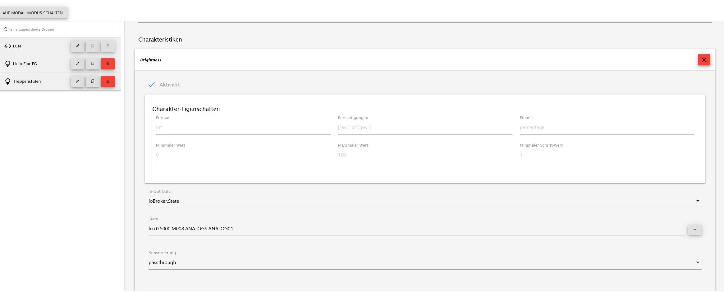724x292 pixels.
Task: Toggle the Aktiviert checkmark
Action: (x=152, y=85)
